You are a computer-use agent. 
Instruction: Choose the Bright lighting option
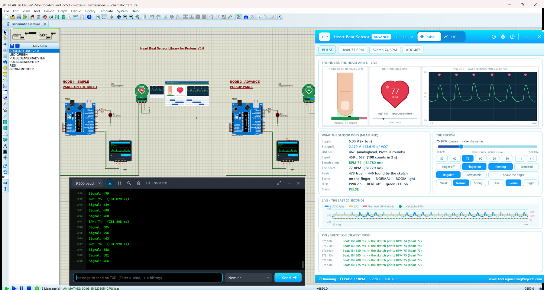point(530,183)
